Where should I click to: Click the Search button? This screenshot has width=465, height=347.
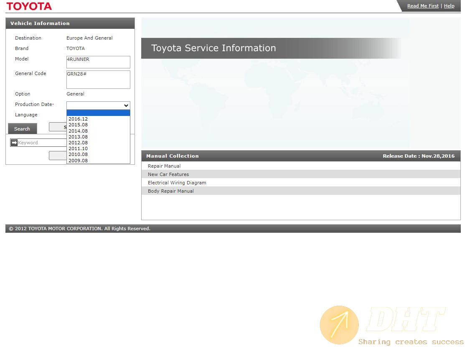pyautogui.click(x=23, y=129)
